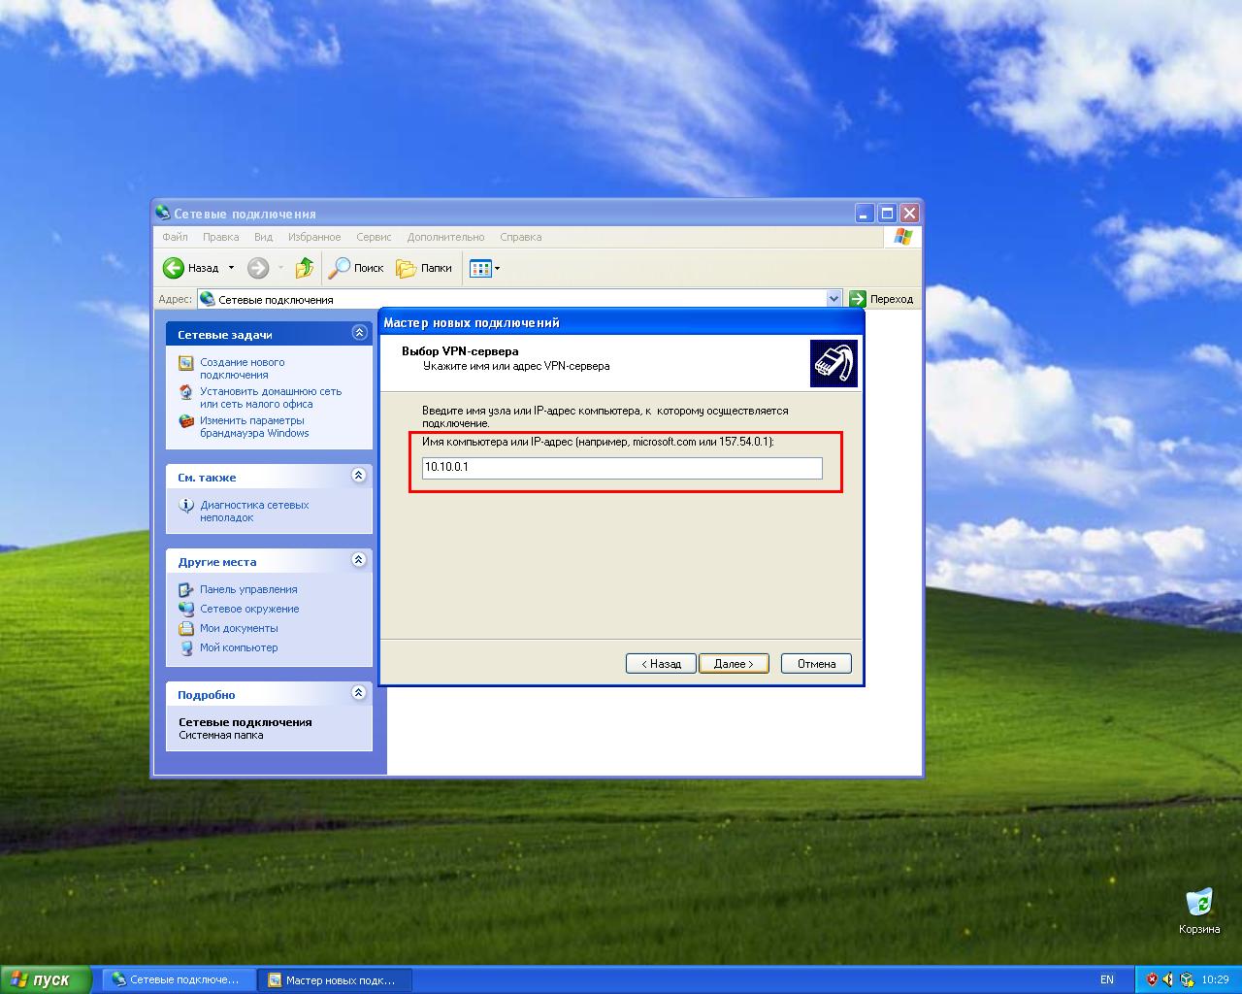Open the Вид menu

point(263,237)
